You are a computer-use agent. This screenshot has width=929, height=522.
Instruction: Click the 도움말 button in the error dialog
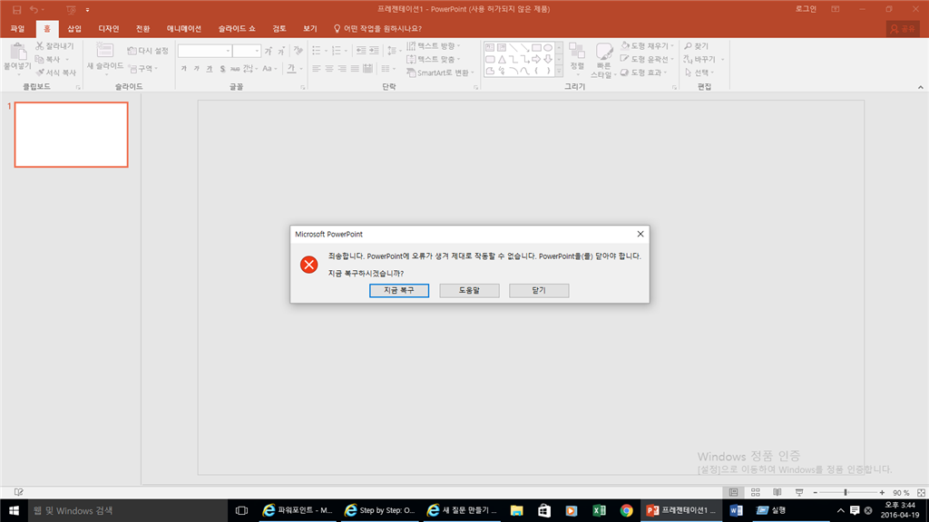469,291
